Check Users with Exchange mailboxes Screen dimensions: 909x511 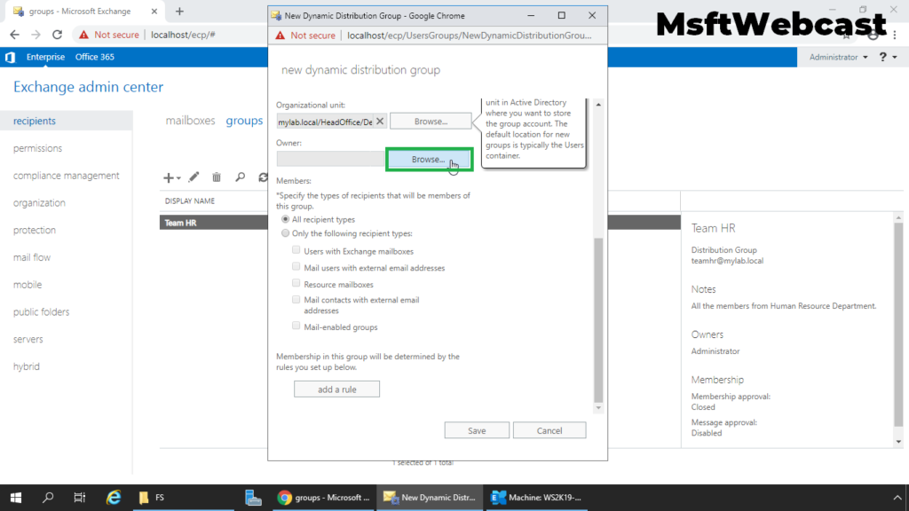[x=296, y=250]
